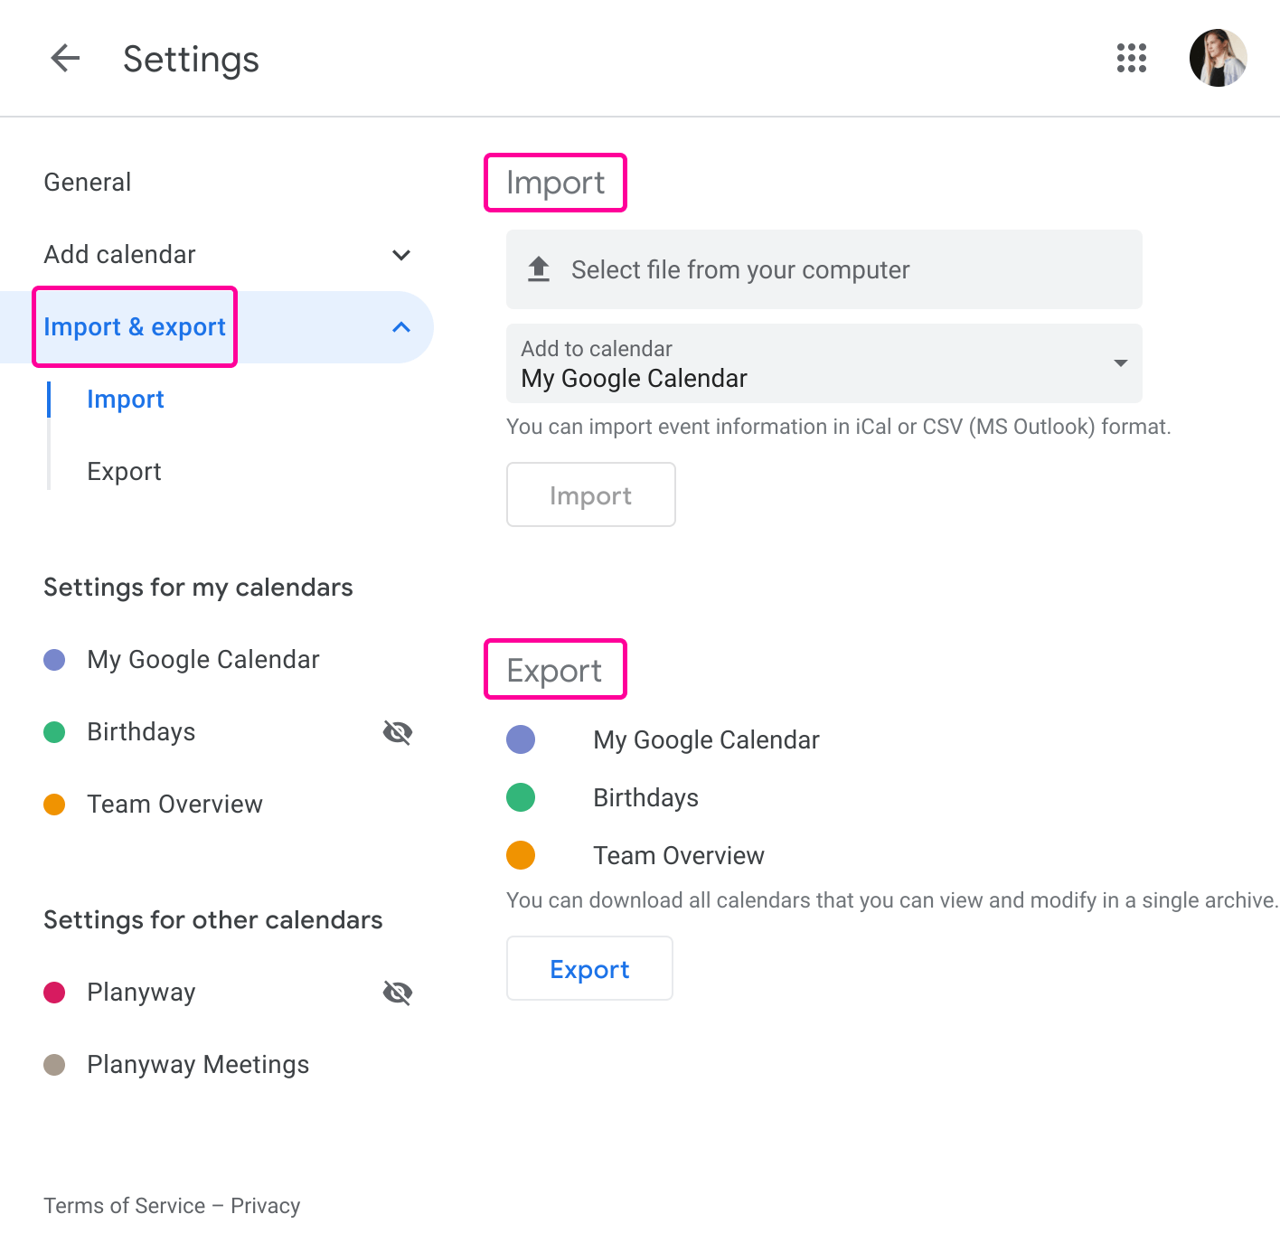Click the back arrow to leave Settings
1280x1233 pixels.
coord(64,58)
